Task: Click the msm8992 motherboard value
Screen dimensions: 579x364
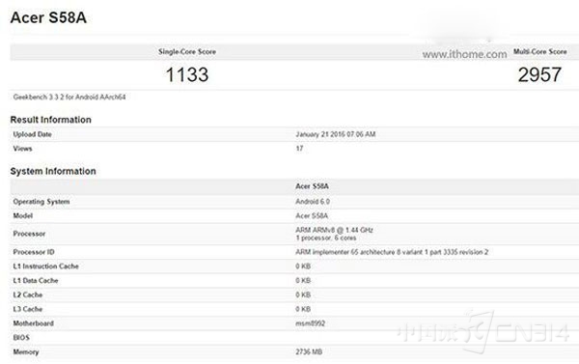Action: (x=310, y=323)
